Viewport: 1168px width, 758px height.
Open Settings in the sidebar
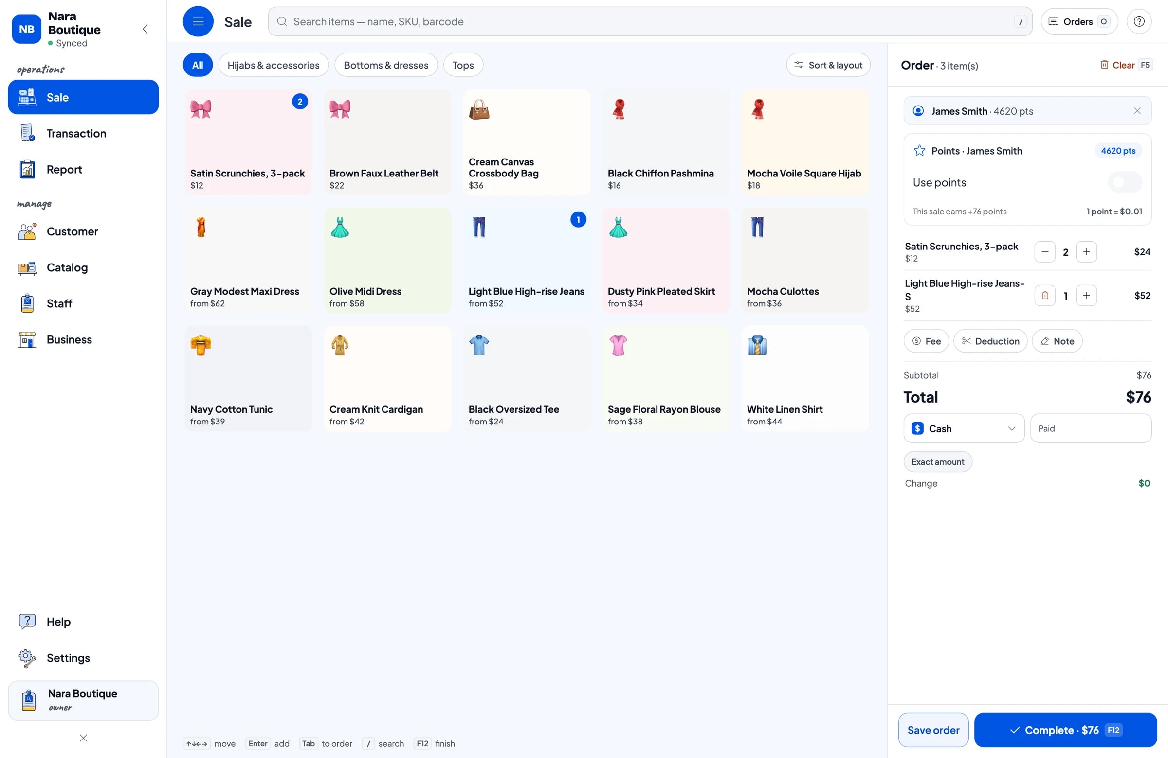(83, 658)
